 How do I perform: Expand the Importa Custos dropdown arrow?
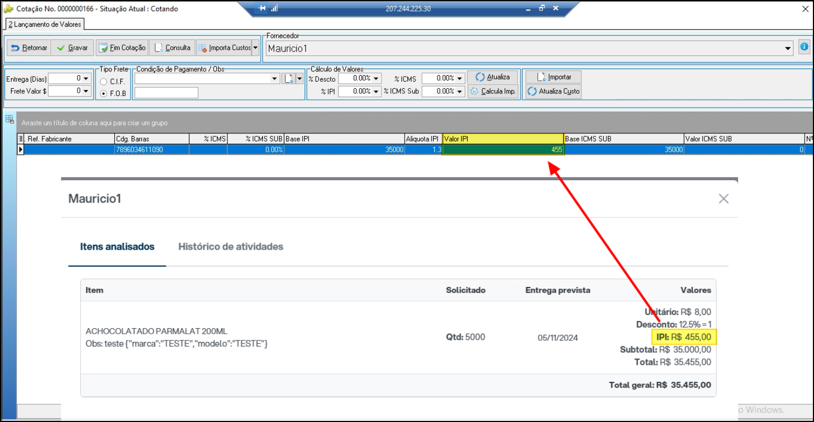click(x=255, y=48)
